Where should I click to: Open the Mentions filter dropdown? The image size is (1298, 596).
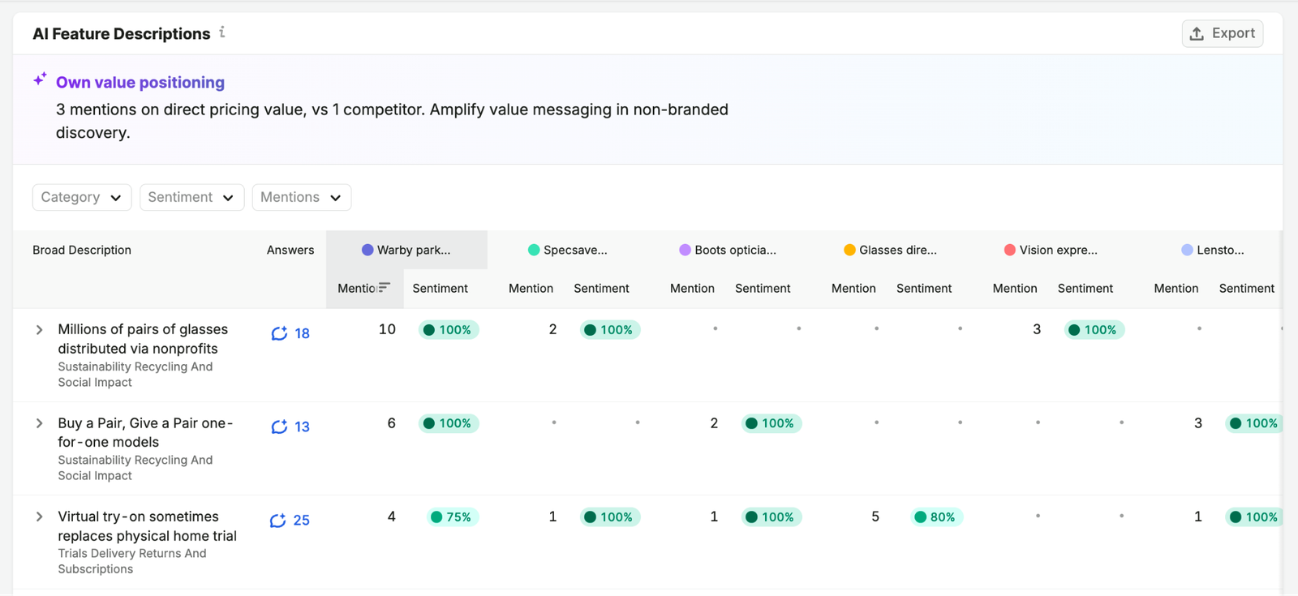(x=301, y=197)
